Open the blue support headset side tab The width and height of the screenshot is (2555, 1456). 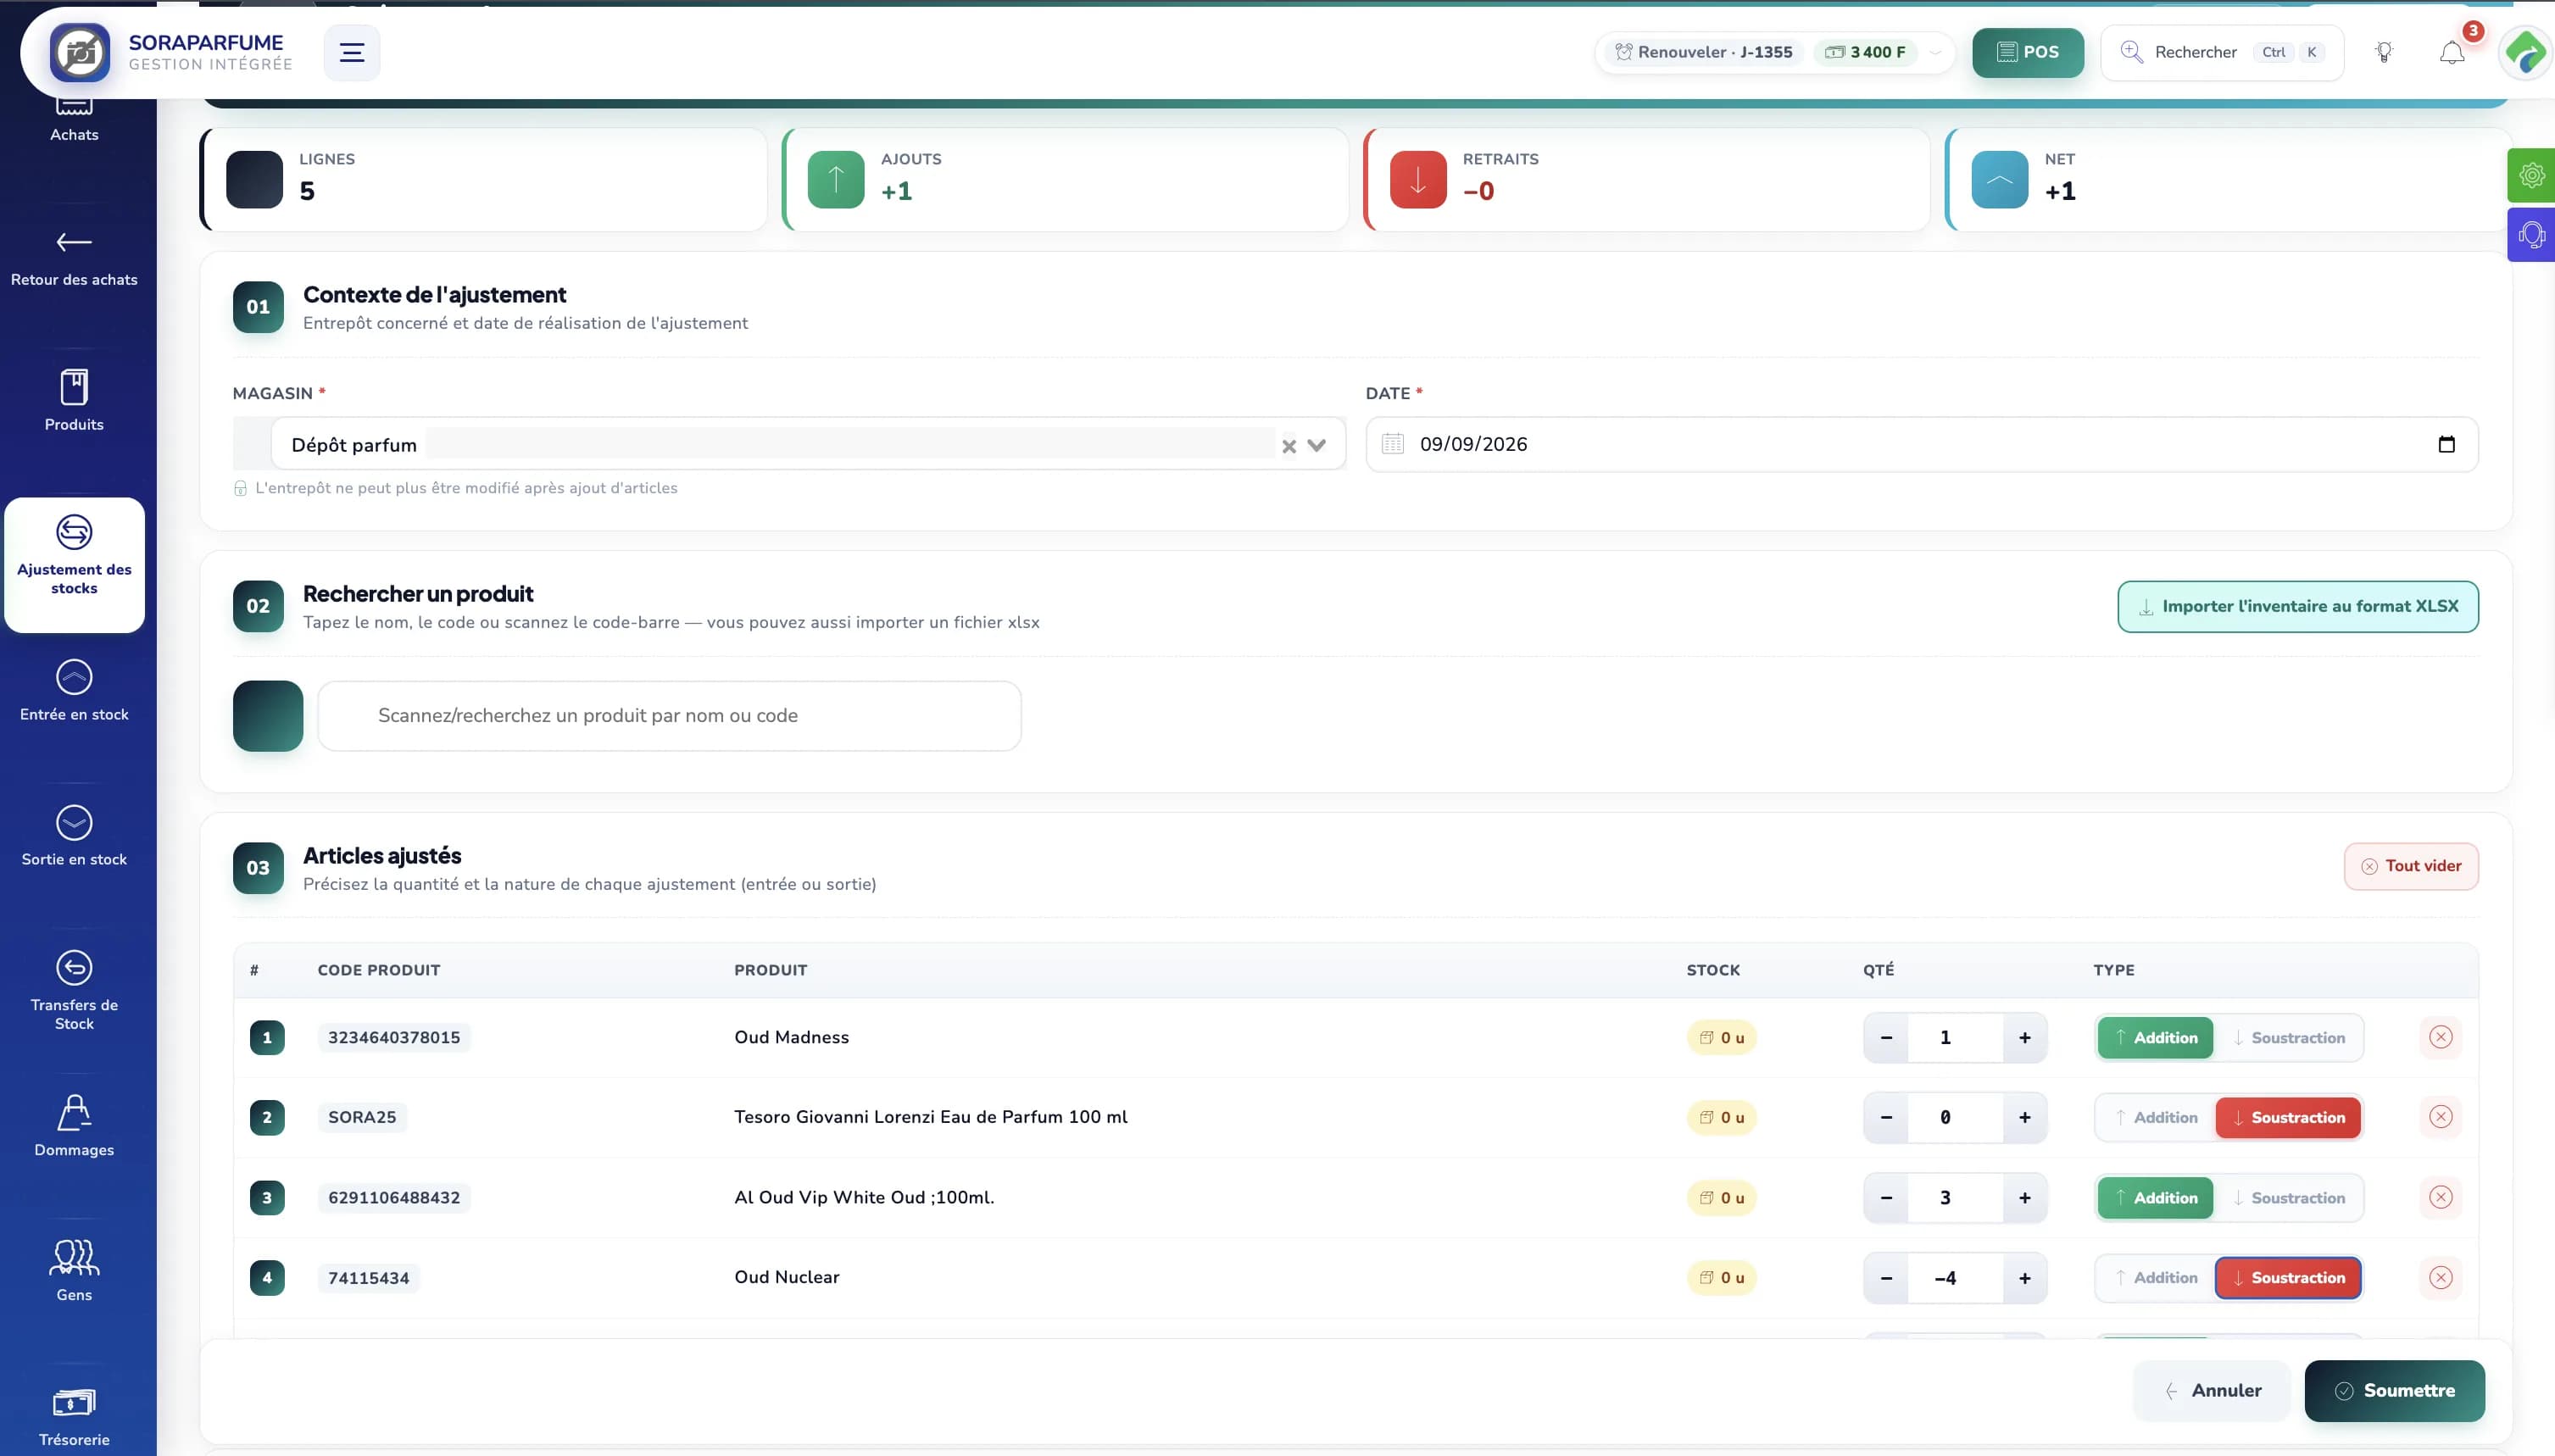click(x=2531, y=235)
